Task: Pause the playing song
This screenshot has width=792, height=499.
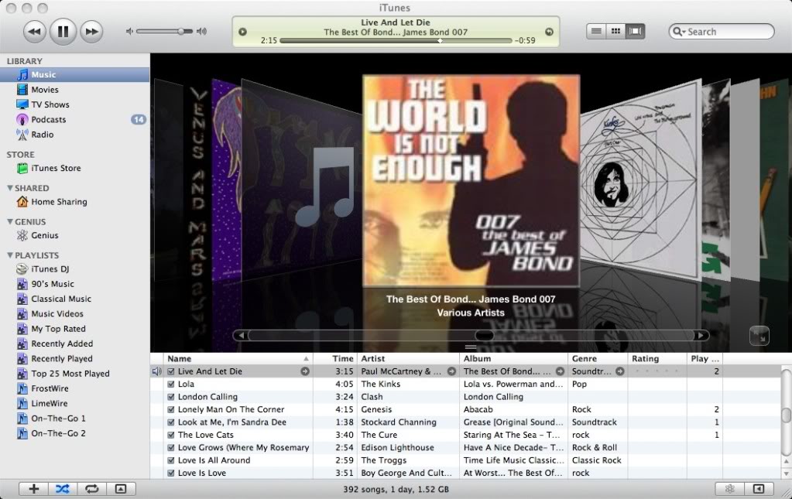Action: coord(63,31)
